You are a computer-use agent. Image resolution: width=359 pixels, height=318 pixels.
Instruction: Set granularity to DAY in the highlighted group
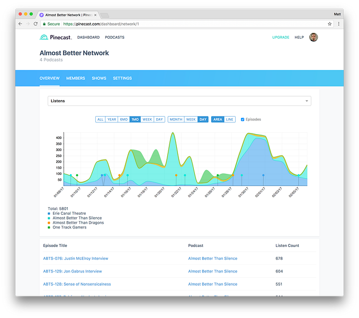pos(203,119)
